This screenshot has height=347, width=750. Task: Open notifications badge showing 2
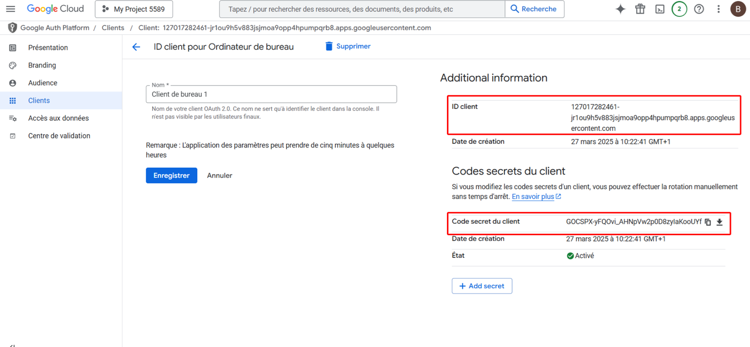click(x=679, y=9)
